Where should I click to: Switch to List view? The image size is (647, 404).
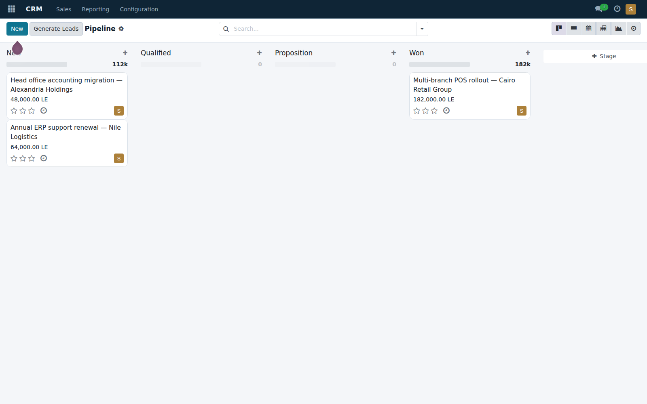pos(574,29)
